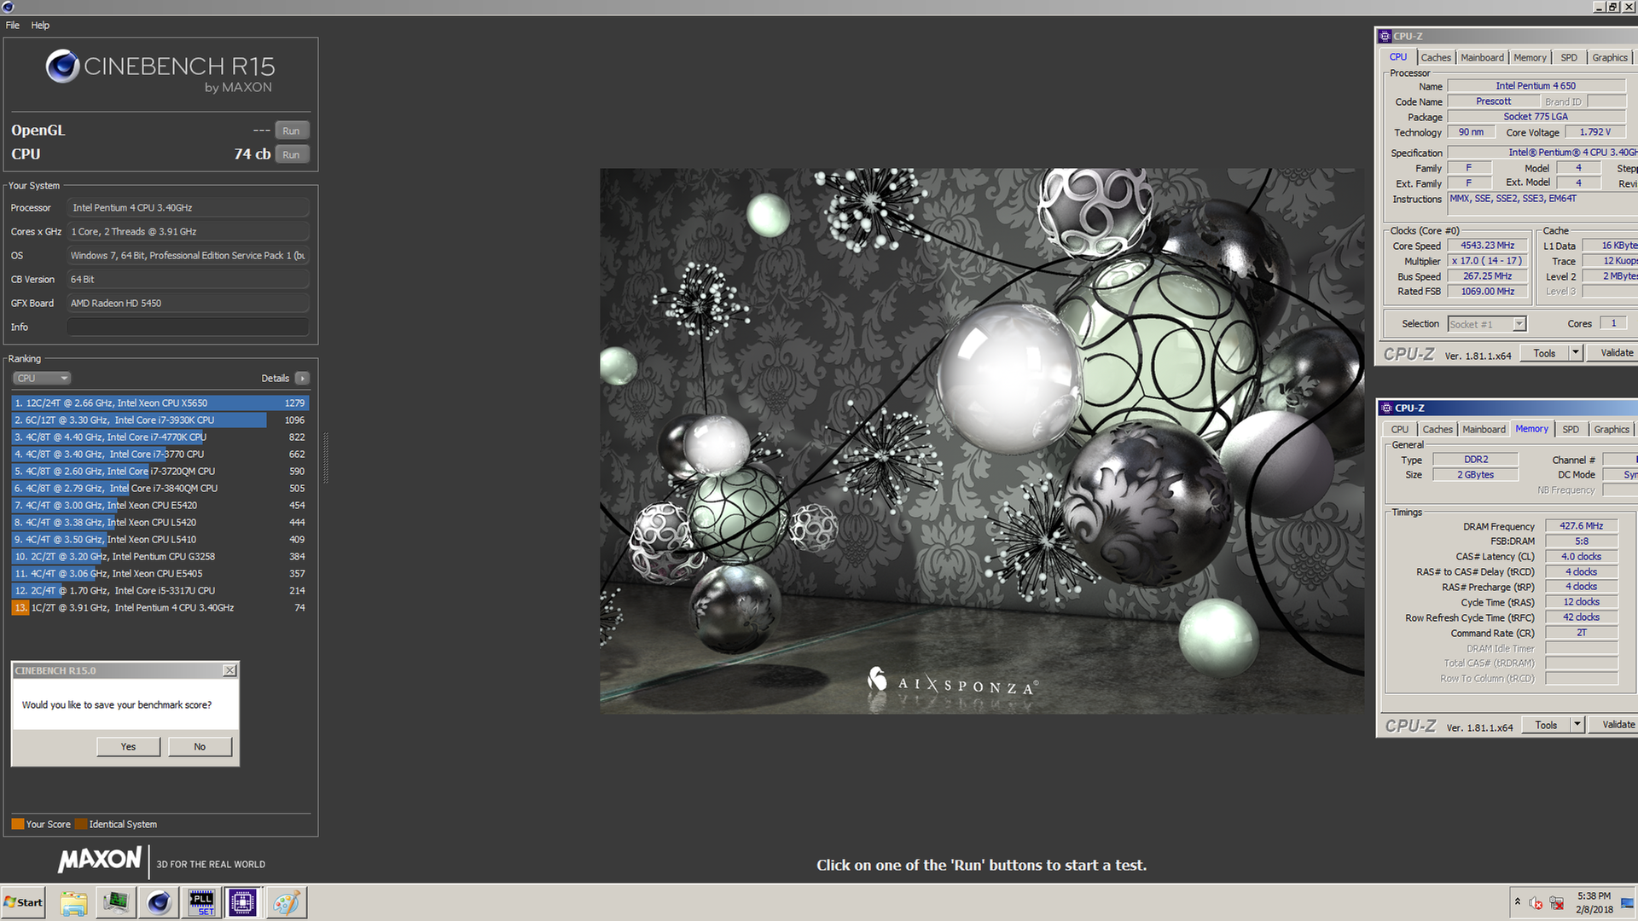Select ranking row Core i7-3770 CPU
The image size is (1638, 921).
[160, 454]
